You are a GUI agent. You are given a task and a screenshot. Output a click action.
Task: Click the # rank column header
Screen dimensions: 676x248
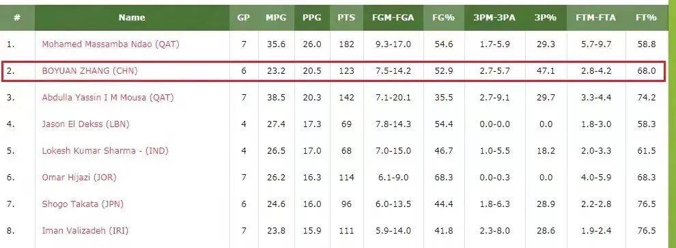(17, 18)
